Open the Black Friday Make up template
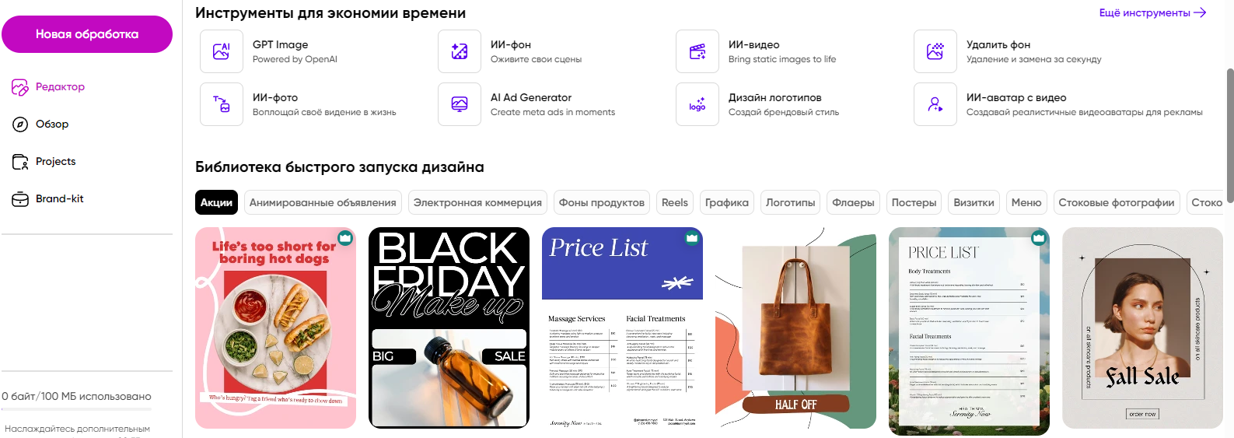Image resolution: width=1234 pixels, height=438 pixels. coord(449,328)
